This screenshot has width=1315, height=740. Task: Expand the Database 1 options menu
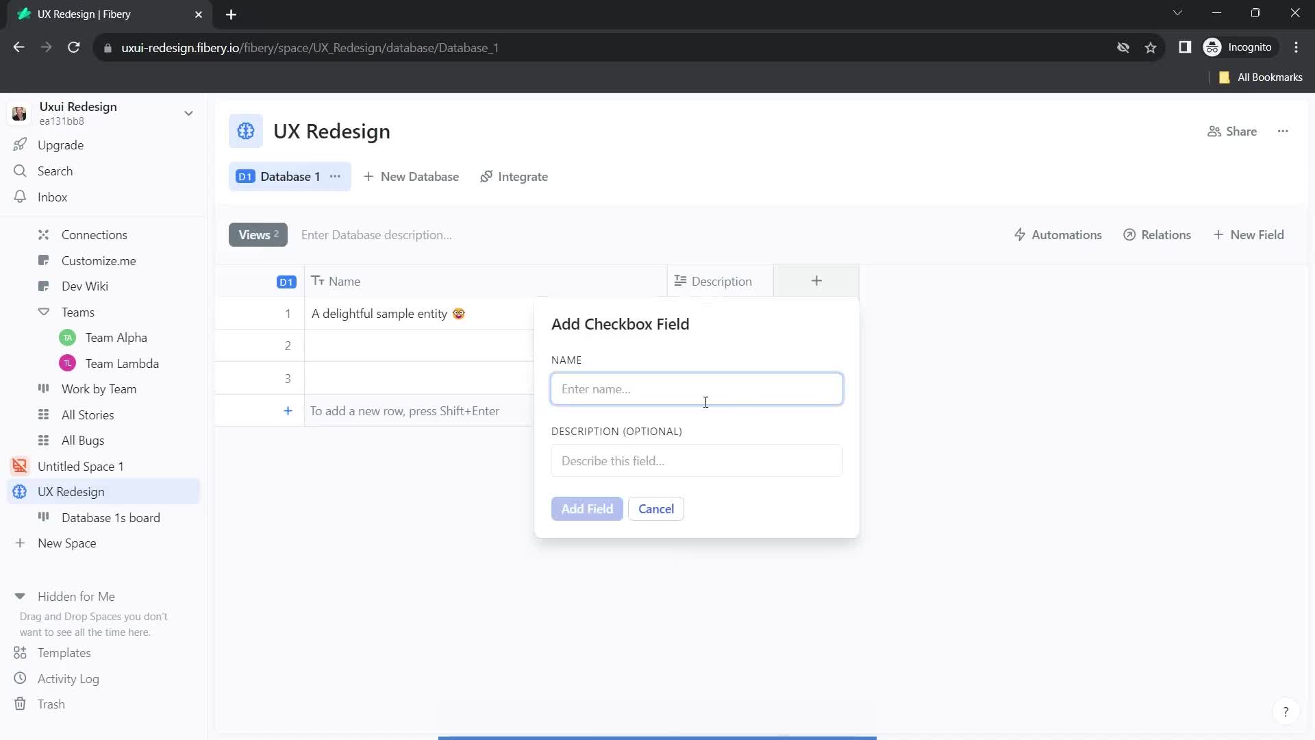pos(335,176)
